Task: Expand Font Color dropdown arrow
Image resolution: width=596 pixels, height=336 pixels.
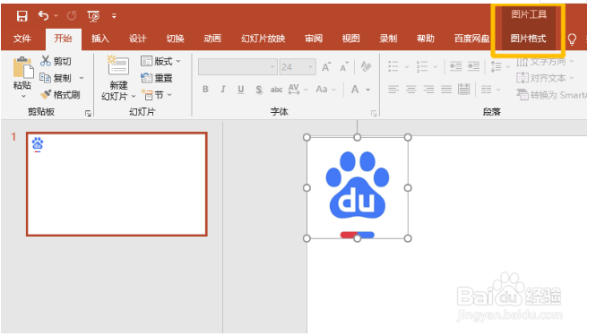Action: pos(368,90)
